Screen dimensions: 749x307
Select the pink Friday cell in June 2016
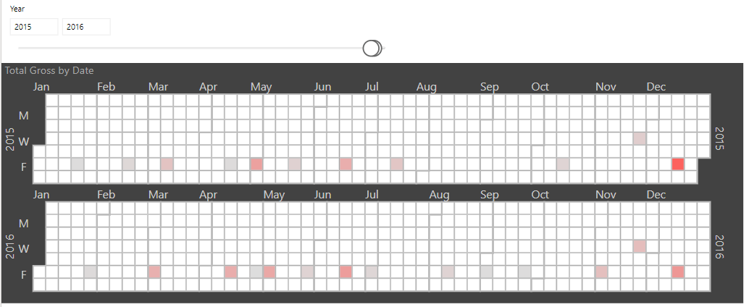tap(346, 272)
